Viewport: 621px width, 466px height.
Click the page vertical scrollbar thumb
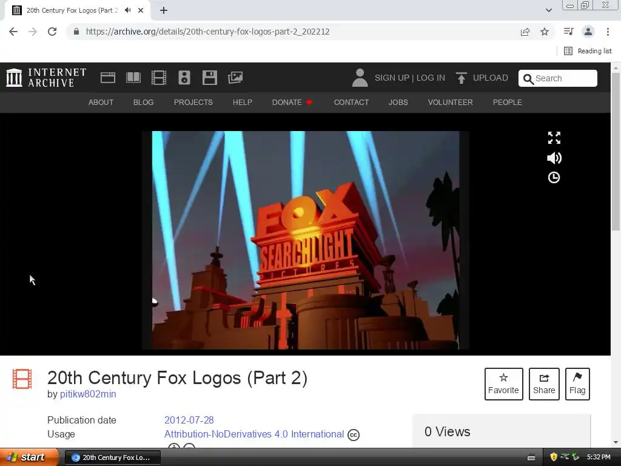point(616,150)
